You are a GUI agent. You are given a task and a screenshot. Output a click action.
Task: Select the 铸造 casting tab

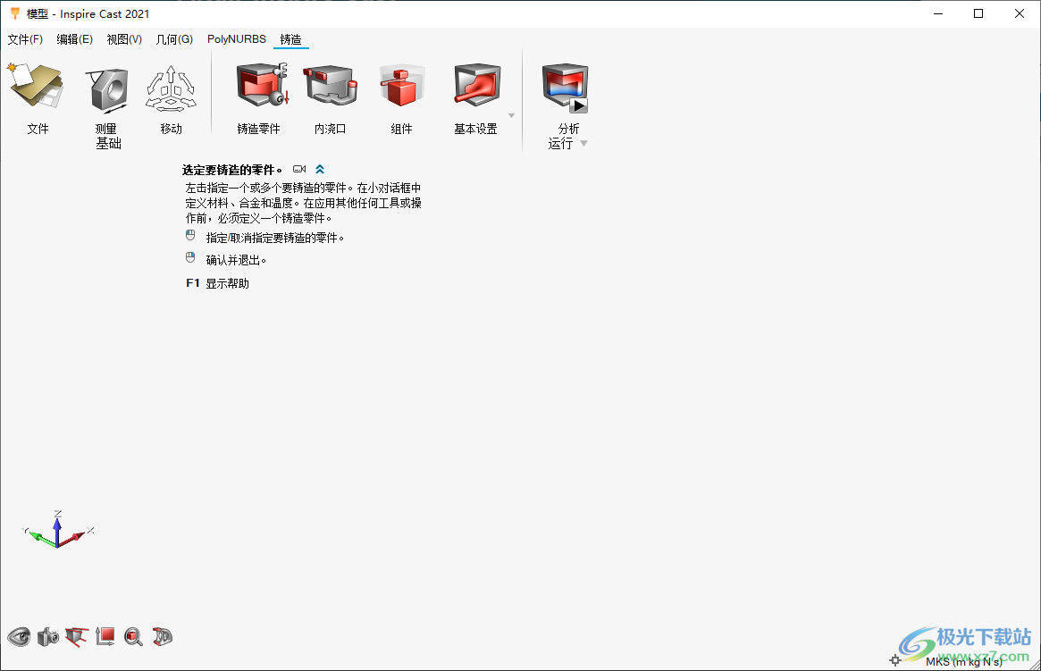point(290,39)
